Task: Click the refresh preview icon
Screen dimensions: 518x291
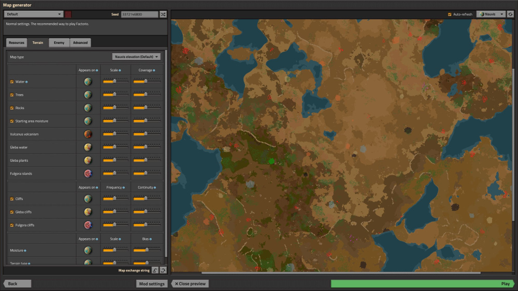Action: tap(511, 14)
